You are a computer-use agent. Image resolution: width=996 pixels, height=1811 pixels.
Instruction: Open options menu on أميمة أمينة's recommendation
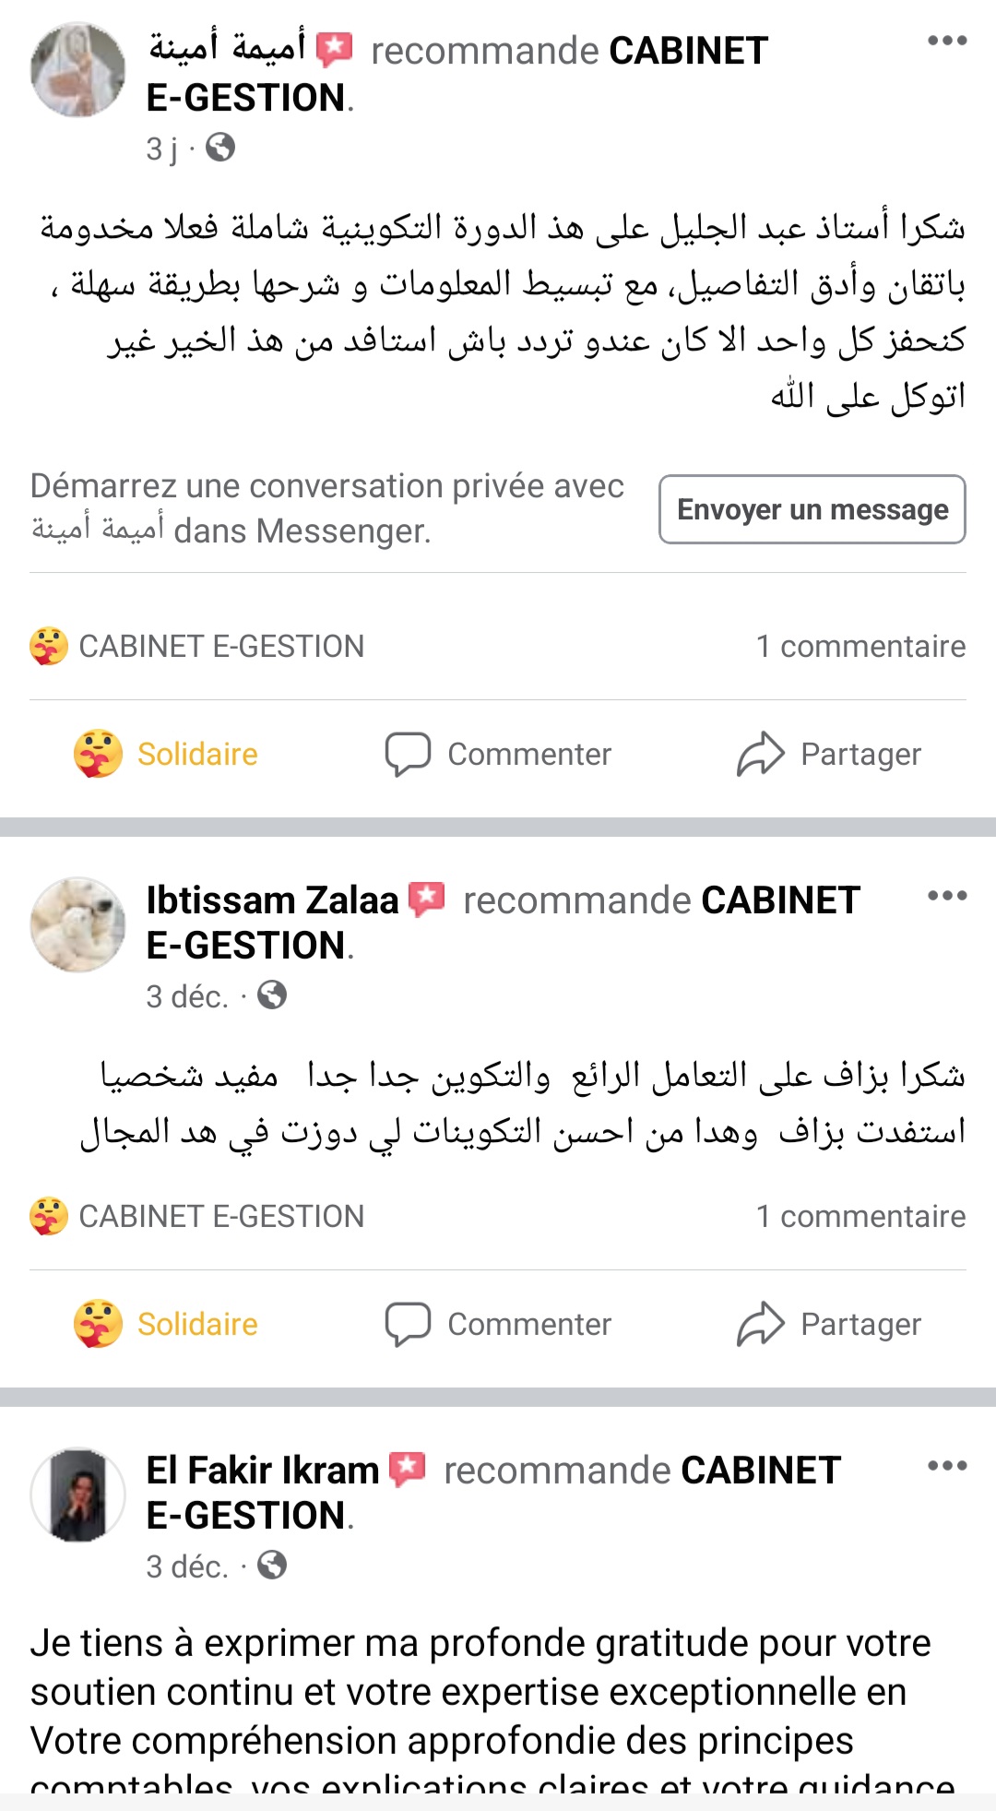pyautogui.click(x=947, y=41)
